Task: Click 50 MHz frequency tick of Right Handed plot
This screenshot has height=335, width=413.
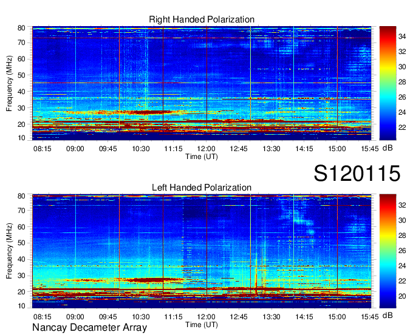Action: click(21, 75)
